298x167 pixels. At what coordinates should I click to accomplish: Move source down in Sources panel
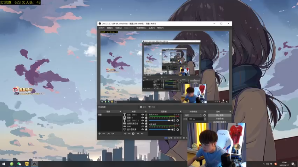click(x=142, y=134)
